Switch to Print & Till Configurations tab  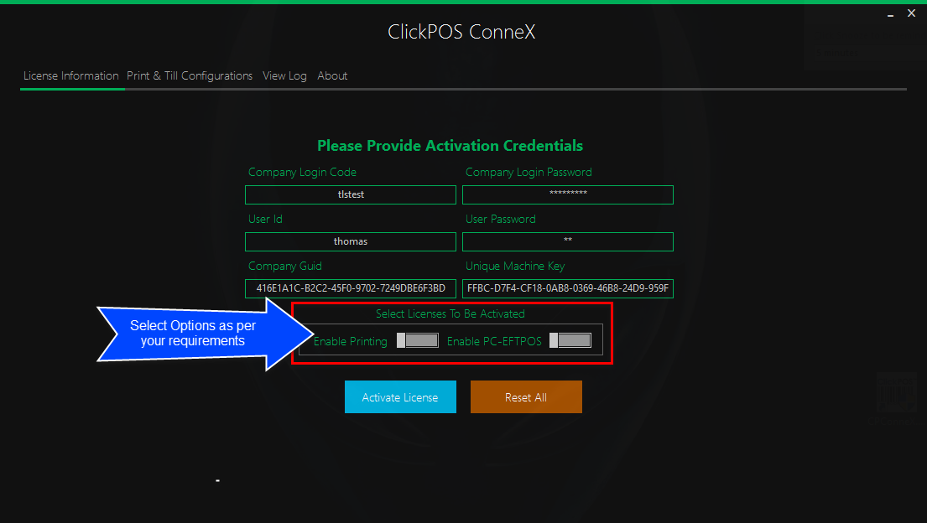click(x=190, y=75)
